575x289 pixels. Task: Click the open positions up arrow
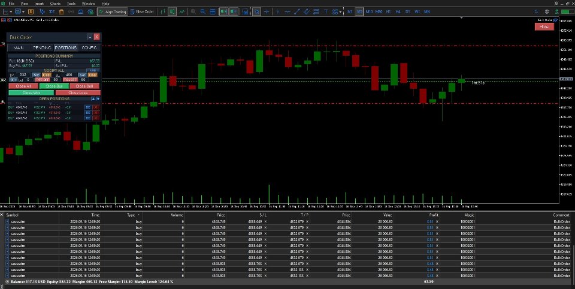click(x=93, y=99)
